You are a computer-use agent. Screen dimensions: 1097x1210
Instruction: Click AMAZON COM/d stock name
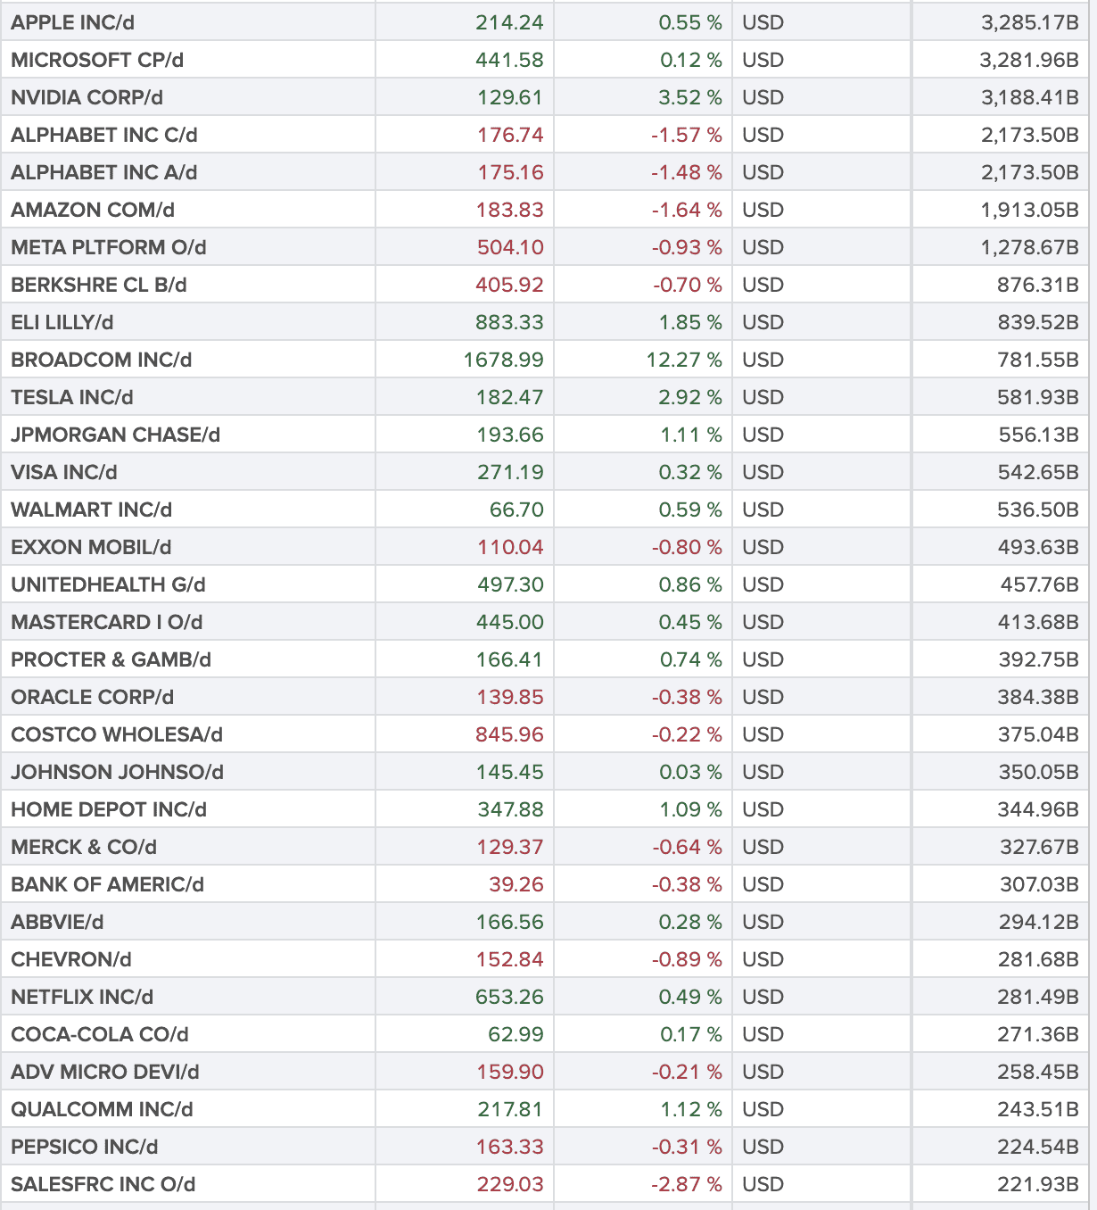coord(93,210)
